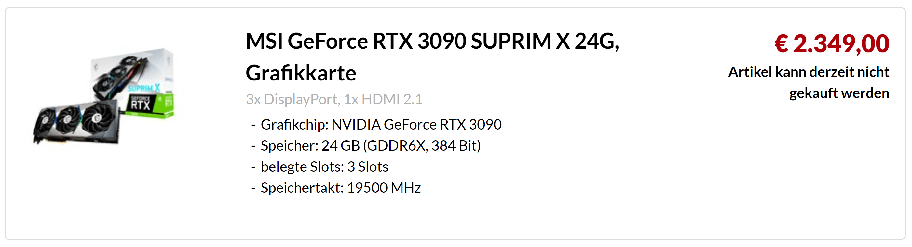Viewport: 912px width, 247px height.
Task: Click the 19500 MHz memory clock value
Action: 384,188
